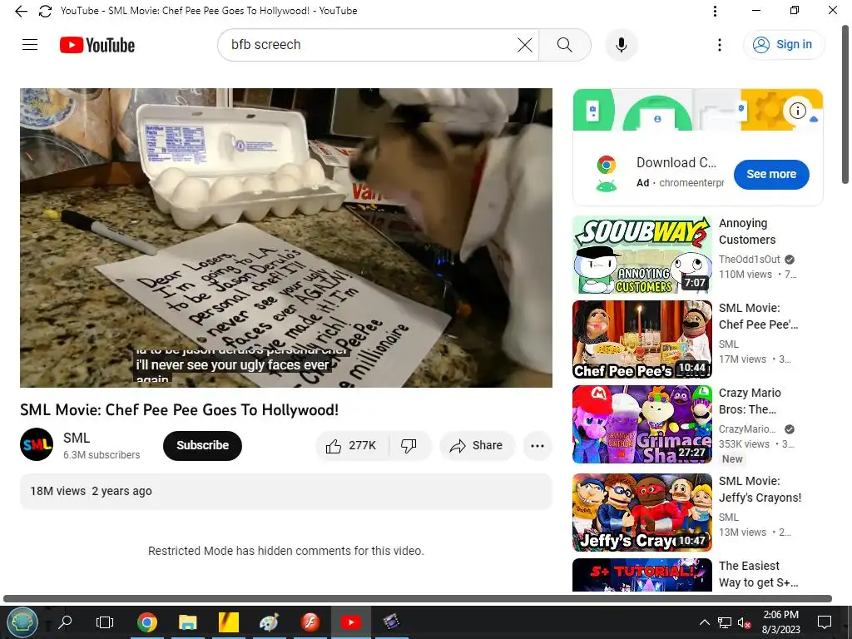The height and width of the screenshot is (639, 852).
Task: Open 'The Easiest Way to get S+...' title
Action: point(759,574)
